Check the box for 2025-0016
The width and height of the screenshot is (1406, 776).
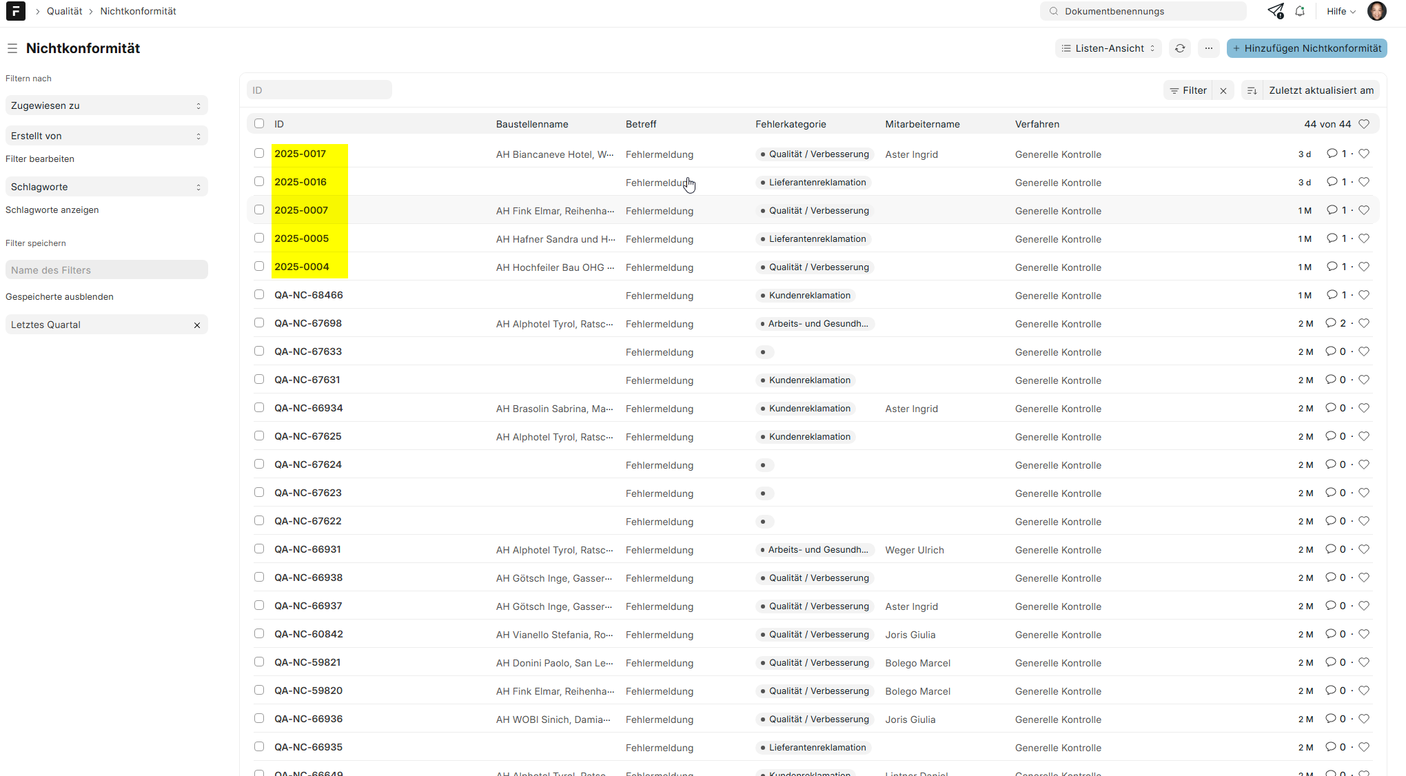click(259, 181)
